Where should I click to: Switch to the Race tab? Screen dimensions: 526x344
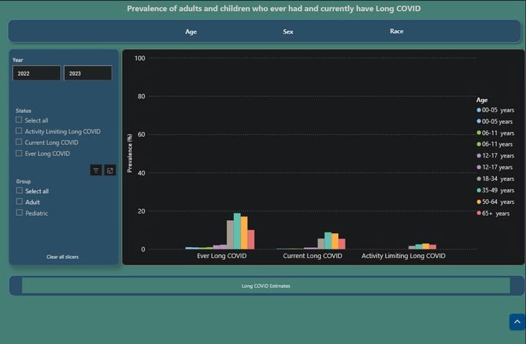click(x=396, y=31)
